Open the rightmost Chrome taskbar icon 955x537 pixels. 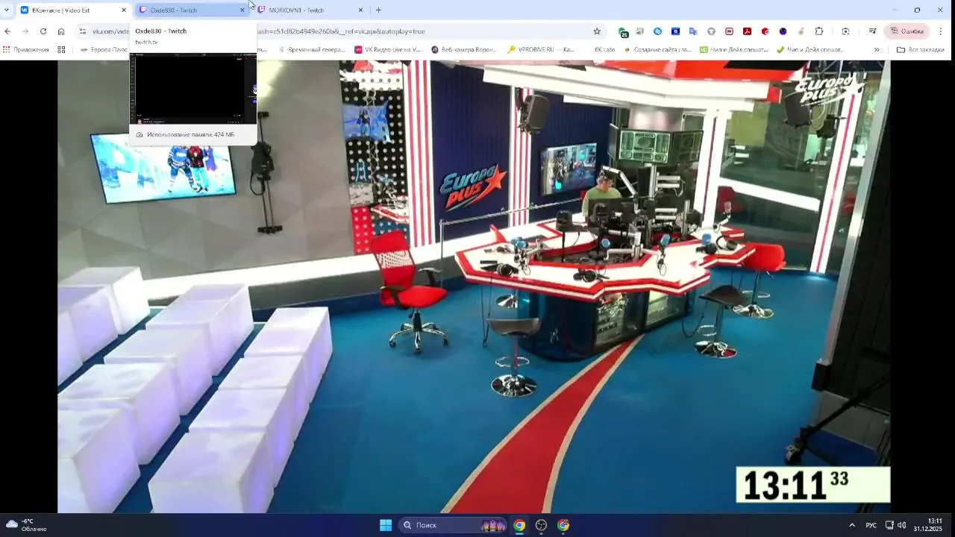click(x=563, y=525)
